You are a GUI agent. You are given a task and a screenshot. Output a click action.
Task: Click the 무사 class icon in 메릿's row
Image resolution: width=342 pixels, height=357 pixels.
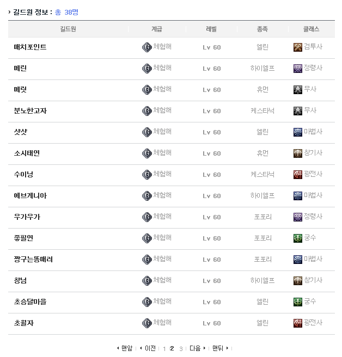click(297, 90)
